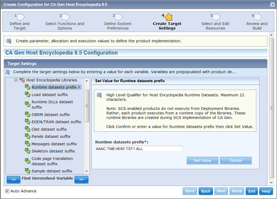Click main page scrollbar up arrow
277x199 pixels.
pyautogui.click(x=271, y=35)
